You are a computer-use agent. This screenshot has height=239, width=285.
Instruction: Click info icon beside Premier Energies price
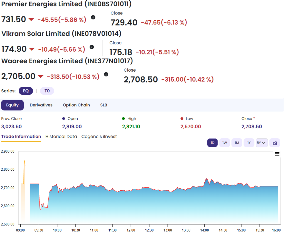93,17
